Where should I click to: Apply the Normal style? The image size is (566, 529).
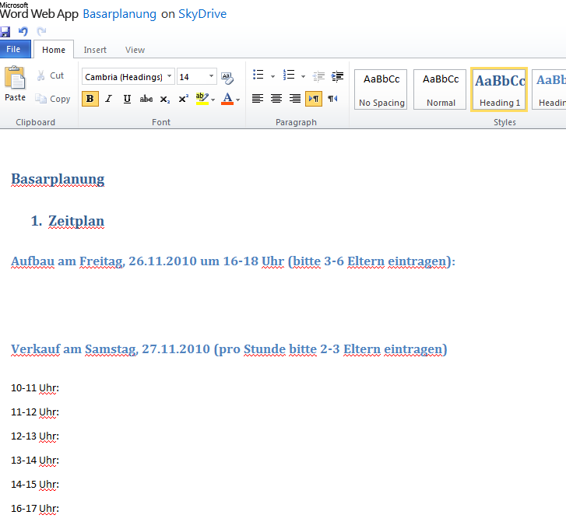(x=440, y=89)
